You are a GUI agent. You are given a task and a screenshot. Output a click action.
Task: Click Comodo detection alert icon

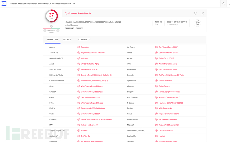point(156,75)
